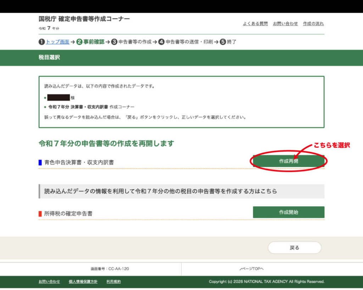363x290 pixels.
Task: Open the footer お問い合わせ link
Action: click(x=49, y=282)
